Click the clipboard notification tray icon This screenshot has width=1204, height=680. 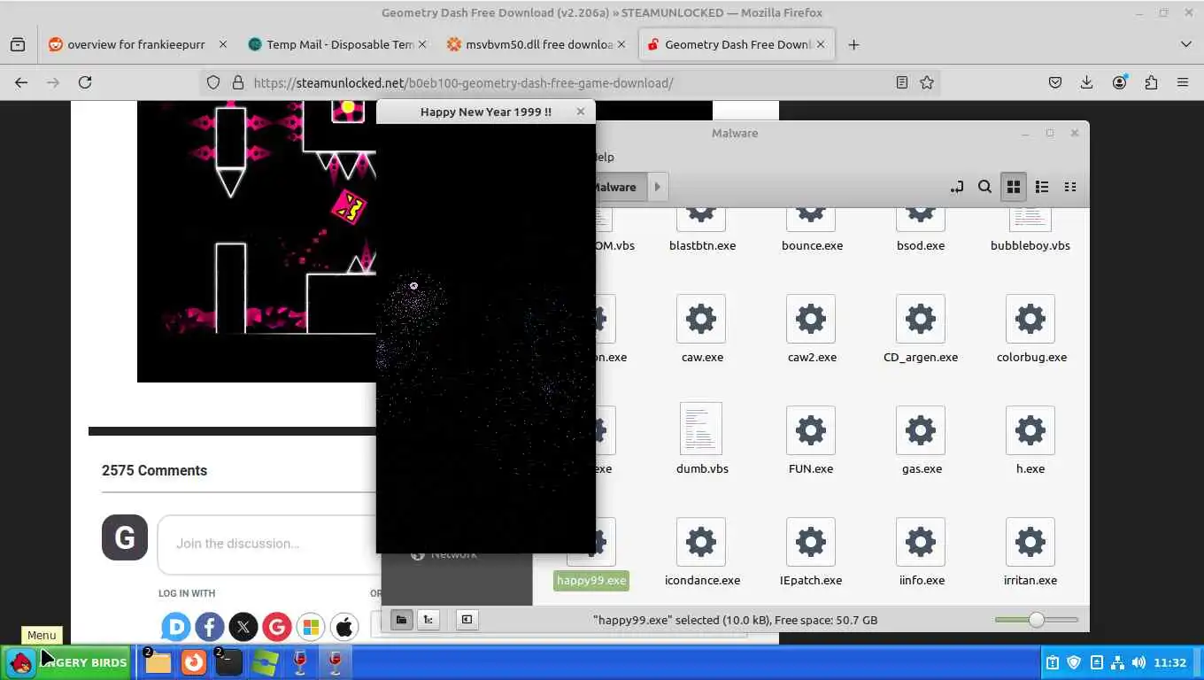1053,662
